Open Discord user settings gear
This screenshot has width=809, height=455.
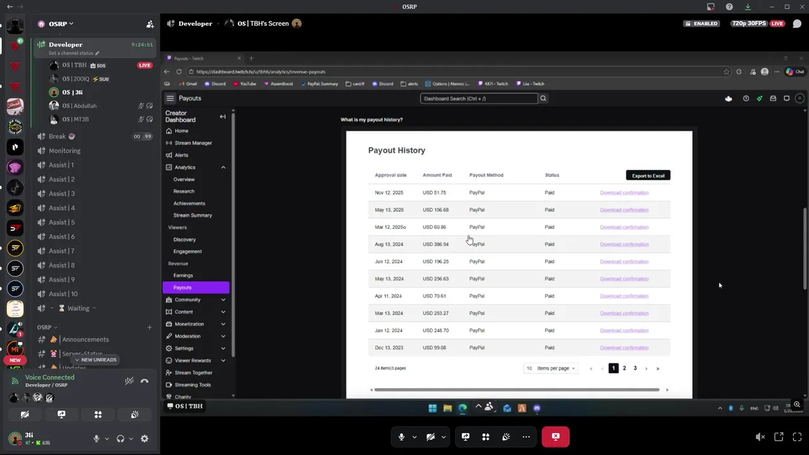pyautogui.click(x=145, y=439)
